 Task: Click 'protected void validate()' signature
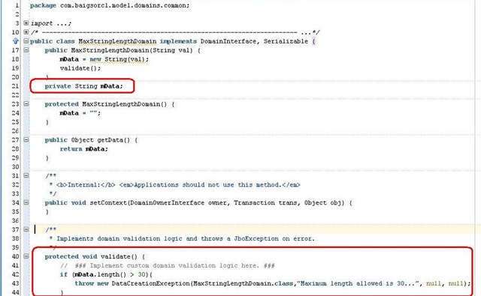91,256
